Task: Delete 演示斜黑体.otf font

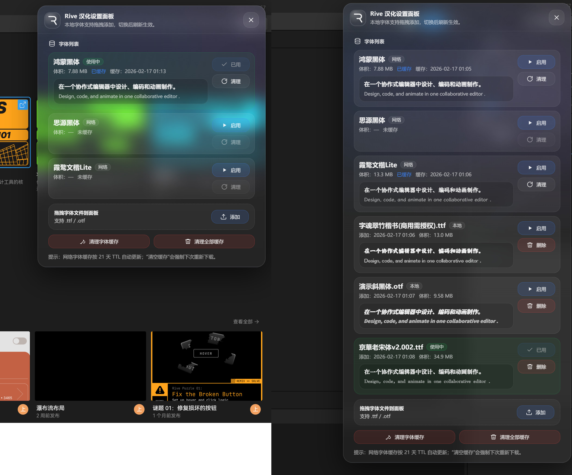Action: pyautogui.click(x=536, y=306)
